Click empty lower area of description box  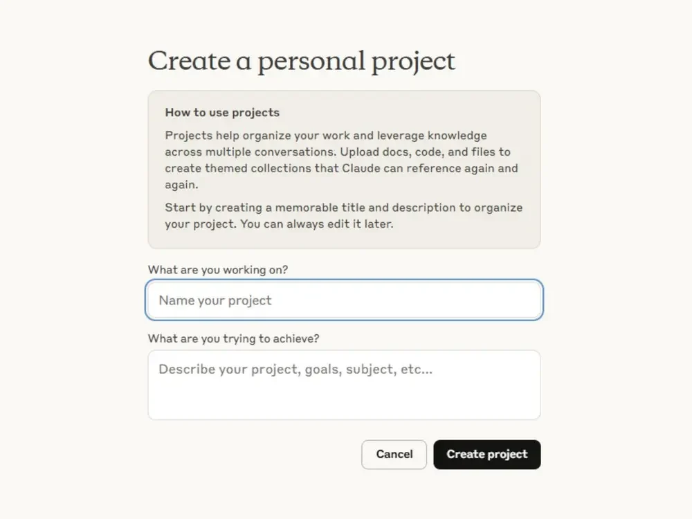point(344,401)
